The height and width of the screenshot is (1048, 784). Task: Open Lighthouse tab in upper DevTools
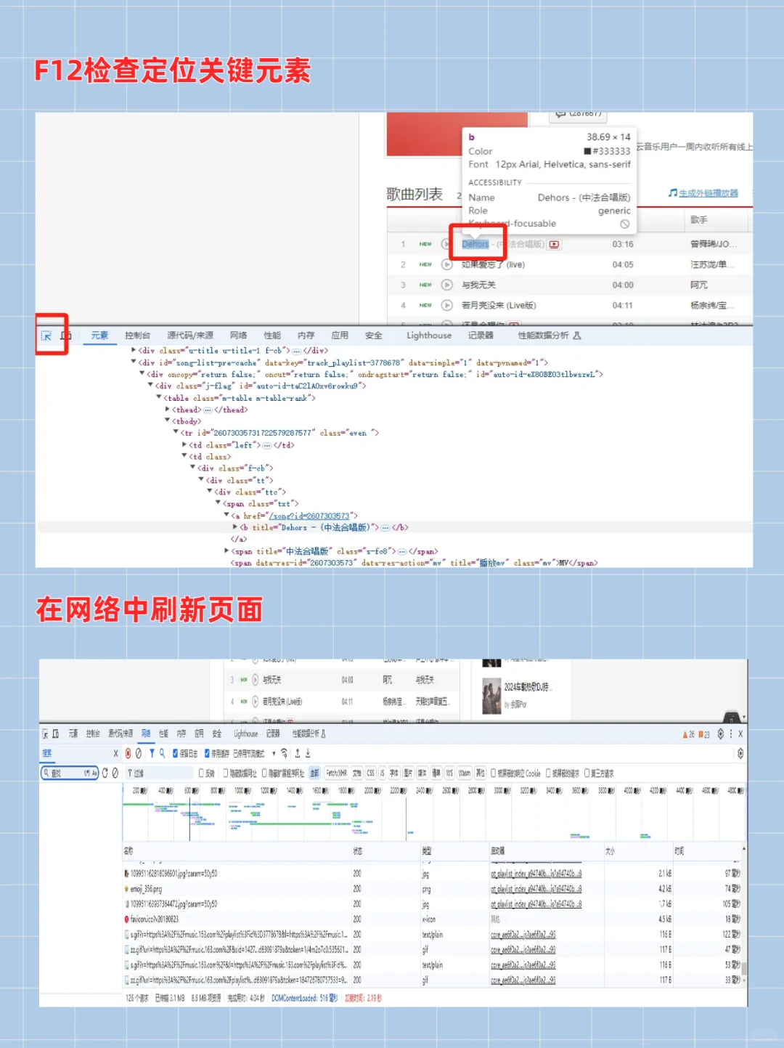click(x=429, y=336)
